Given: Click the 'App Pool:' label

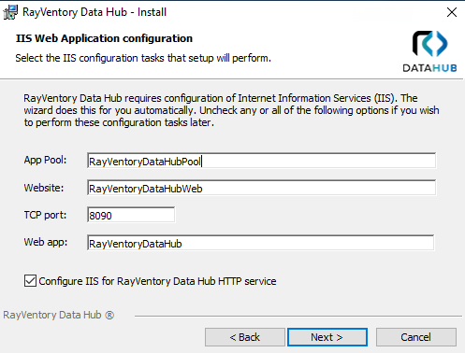Looking at the screenshot, I should pyautogui.click(x=45, y=160).
